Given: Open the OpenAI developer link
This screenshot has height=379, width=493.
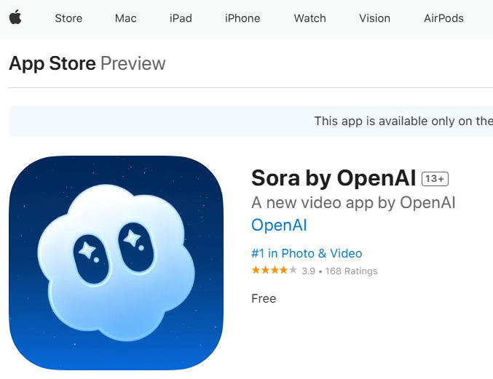Looking at the screenshot, I should [x=279, y=225].
